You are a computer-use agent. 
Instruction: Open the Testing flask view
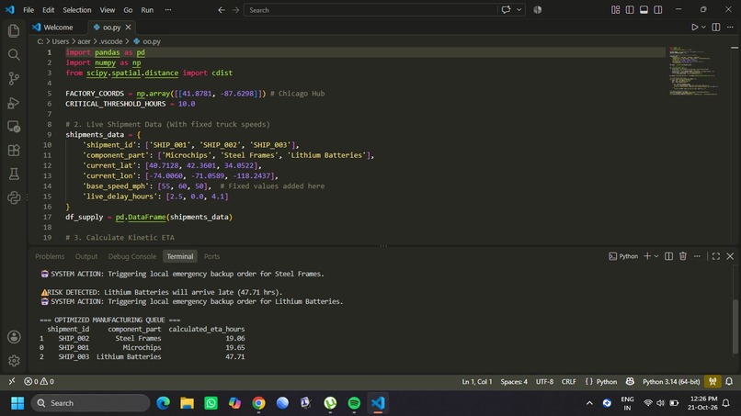tap(14, 174)
